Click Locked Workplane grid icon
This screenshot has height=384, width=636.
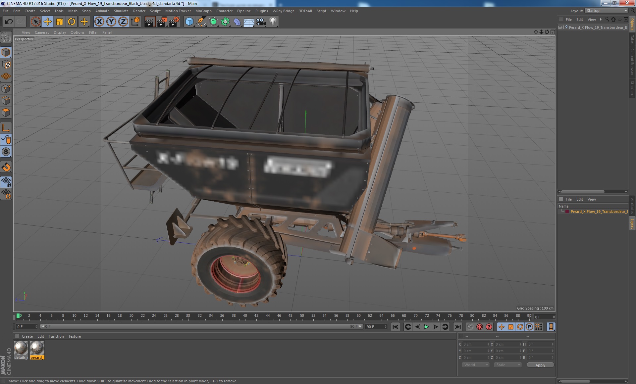(6, 182)
